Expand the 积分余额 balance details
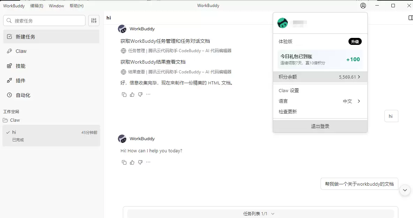Viewport: 413px width, 218px height. coord(320,76)
